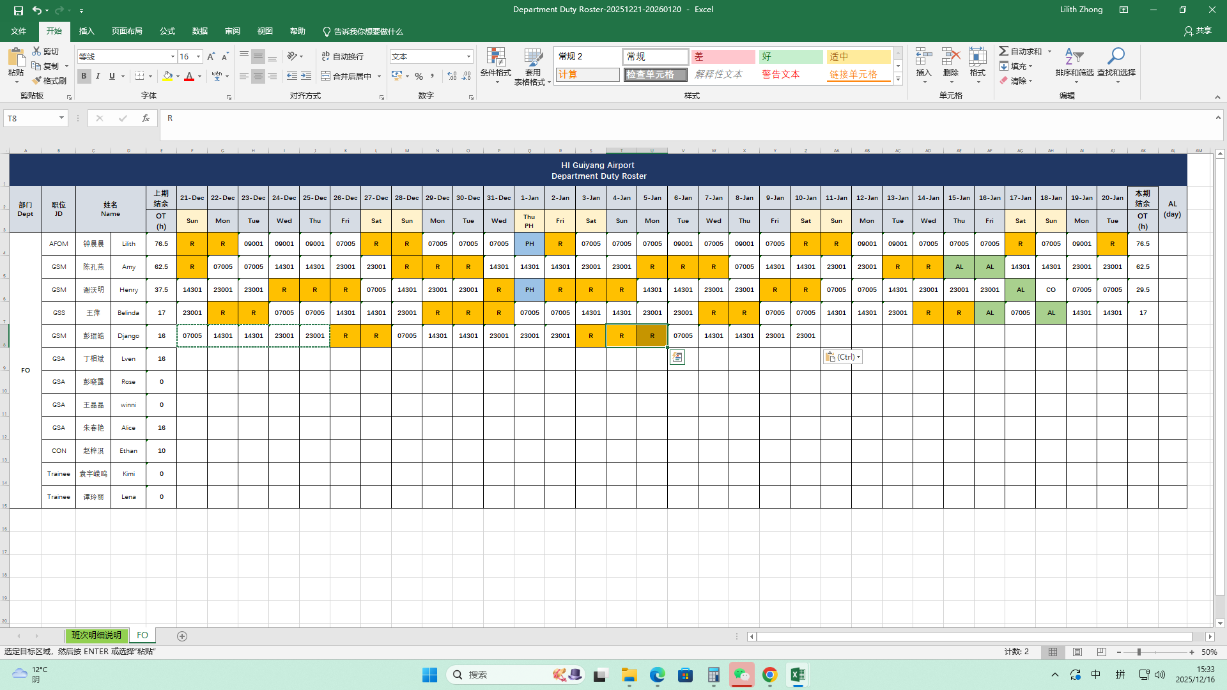Viewport: 1227px width, 690px height.
Task: Select the 班次明细说明 sheet tab
Action: [96, 635]
